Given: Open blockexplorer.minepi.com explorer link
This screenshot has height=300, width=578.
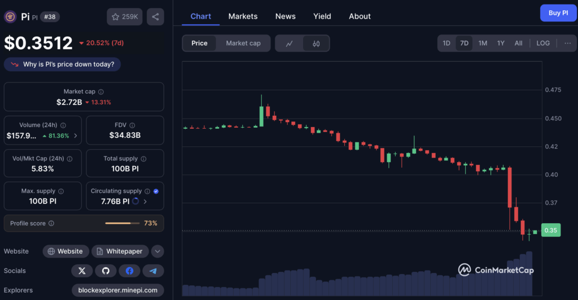Looking at the screenshot, I should [x=118, y=290].
